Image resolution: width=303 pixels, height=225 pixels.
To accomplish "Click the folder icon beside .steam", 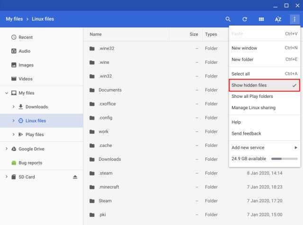I will pos(92,173).
